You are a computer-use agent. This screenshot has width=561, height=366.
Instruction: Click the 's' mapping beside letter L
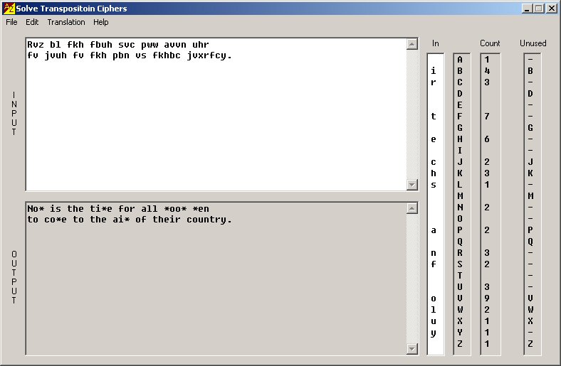pyautogui.click(x=434, y=185)
